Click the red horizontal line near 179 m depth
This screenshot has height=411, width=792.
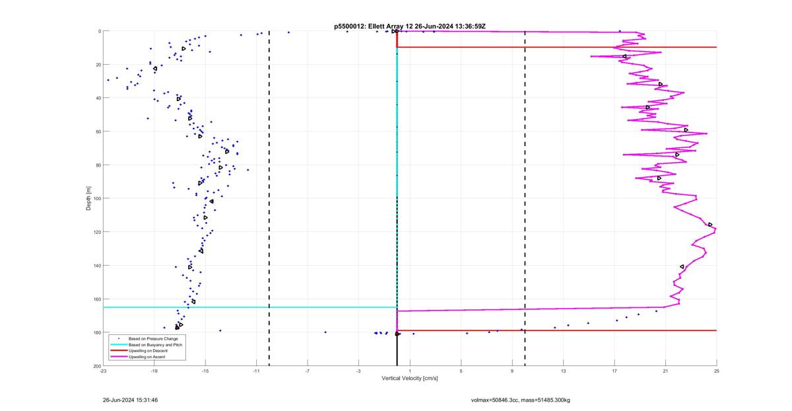click(x=556, y=330)
